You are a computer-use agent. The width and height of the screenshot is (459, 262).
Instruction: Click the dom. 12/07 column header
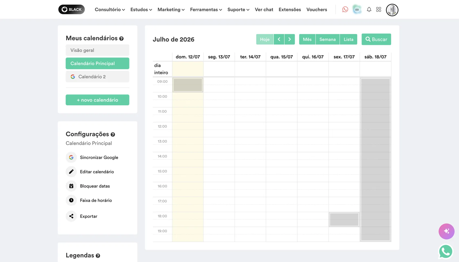tap(188, 57)
